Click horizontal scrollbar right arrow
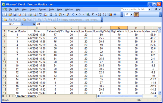The width and height of the screenshot is (163, 103). pyautogui.click(x=155, y=96)
